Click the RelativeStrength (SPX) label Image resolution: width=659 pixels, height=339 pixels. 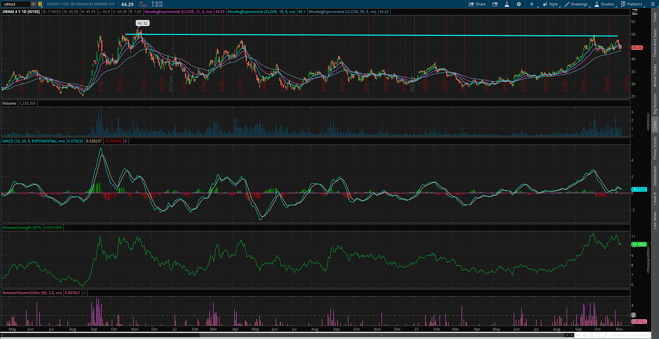pos(22,227)
